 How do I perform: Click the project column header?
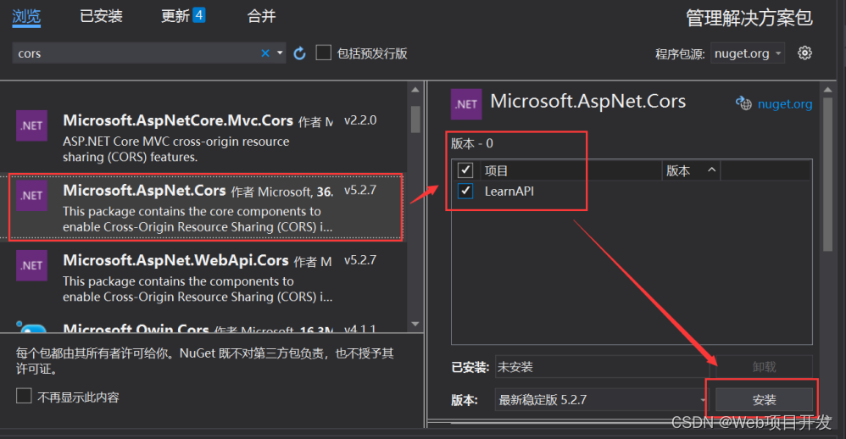[570, 170]
